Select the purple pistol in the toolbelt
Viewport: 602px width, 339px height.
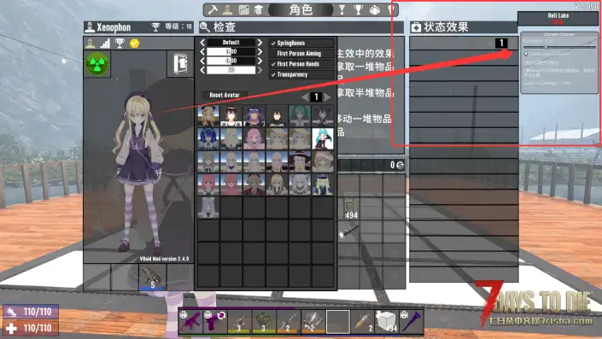(x=215, y=321)
